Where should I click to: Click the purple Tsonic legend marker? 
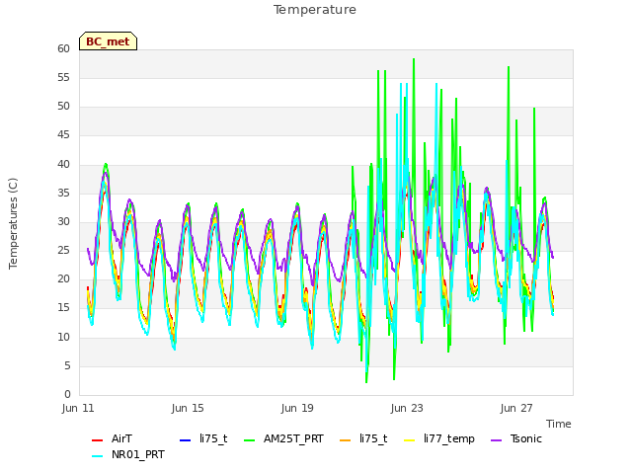click(497, 440)
